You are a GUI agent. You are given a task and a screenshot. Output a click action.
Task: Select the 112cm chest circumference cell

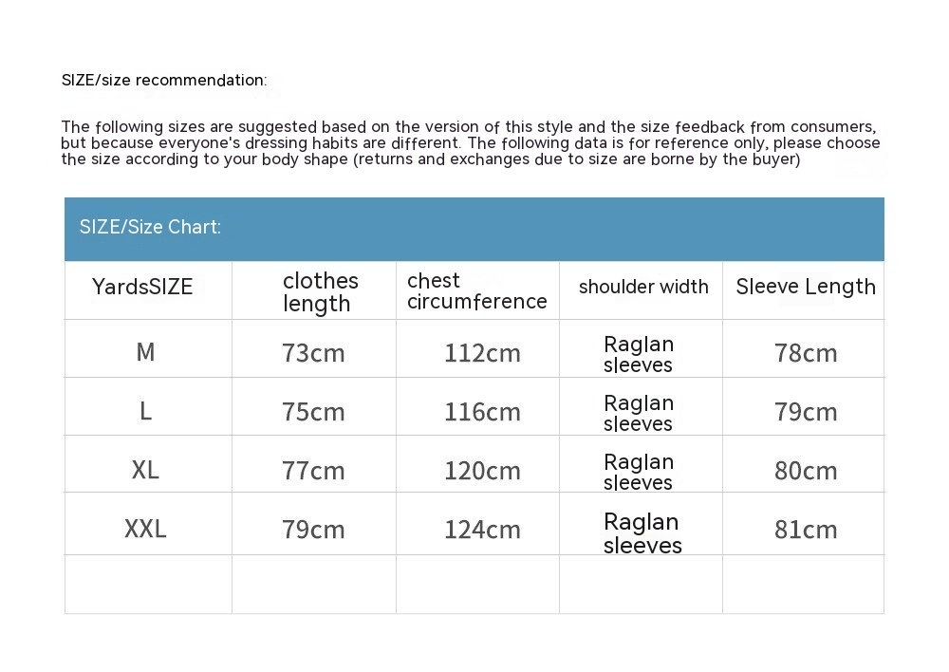[482, 353]
